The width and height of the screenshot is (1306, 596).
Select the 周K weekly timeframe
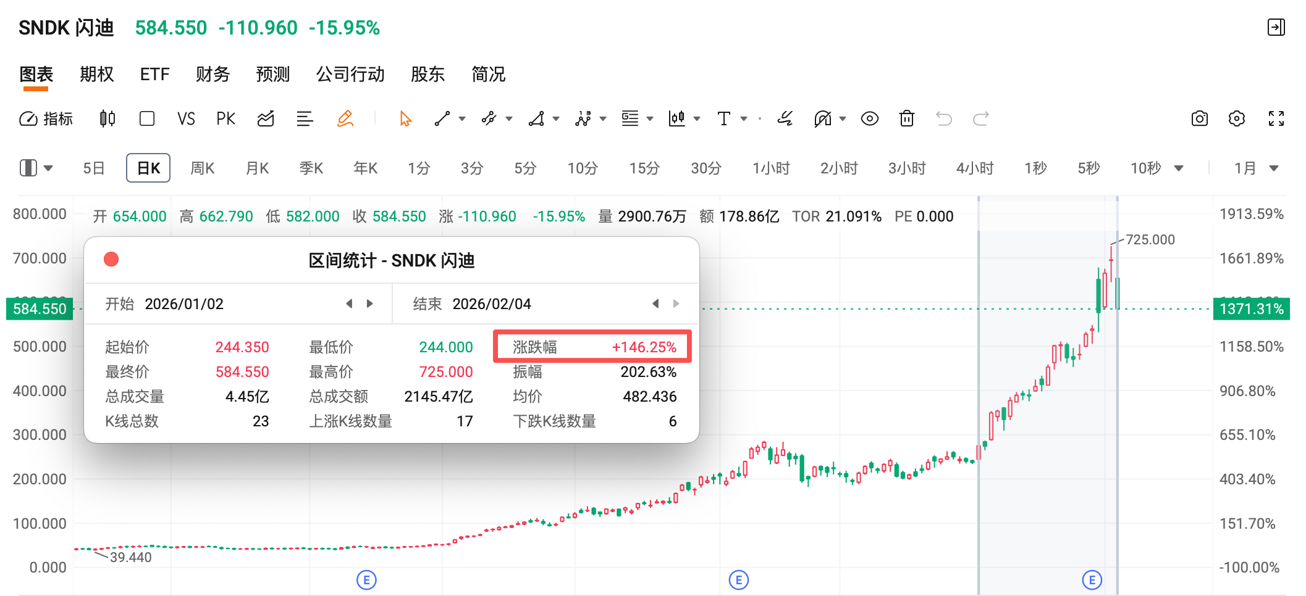[203, 168]
